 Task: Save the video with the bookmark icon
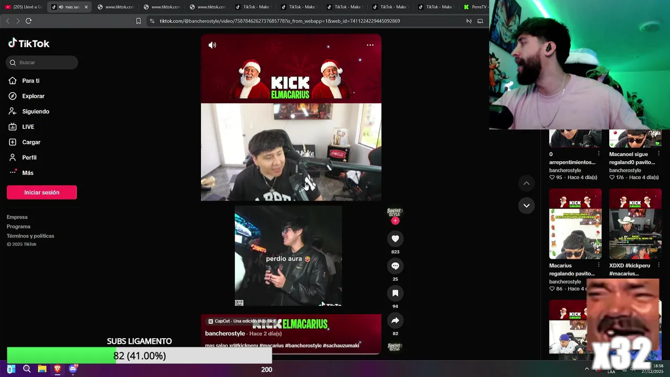point(395,293)
